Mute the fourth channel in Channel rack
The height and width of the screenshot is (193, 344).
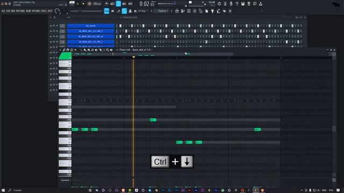pyautogui.click(x=51, y=42)
